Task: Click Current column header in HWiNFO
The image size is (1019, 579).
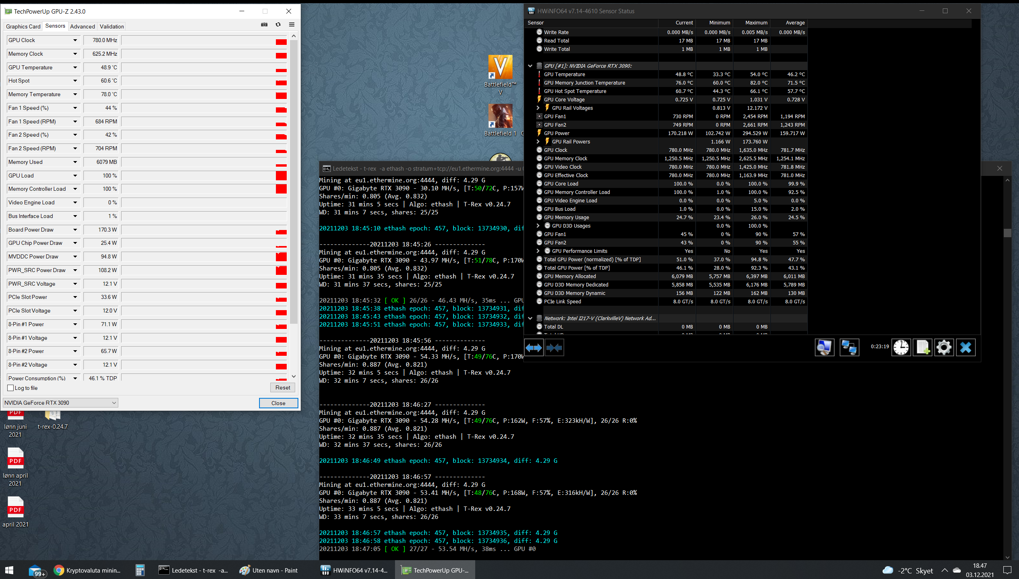Action: (x=677, y=23)
